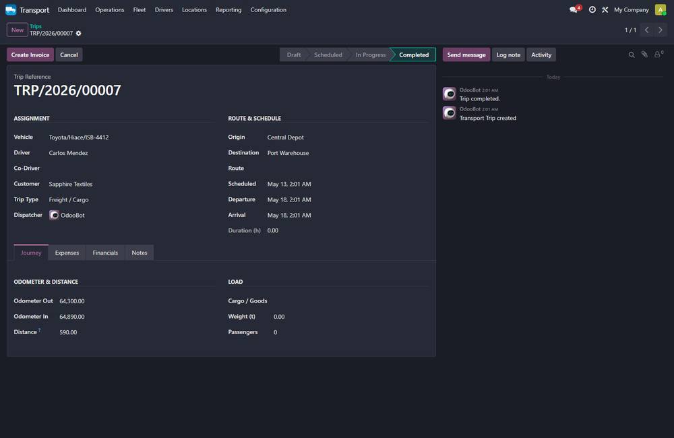Open the My Company switcher
This screenshot has height=438, width=674.
click(631, 9)
